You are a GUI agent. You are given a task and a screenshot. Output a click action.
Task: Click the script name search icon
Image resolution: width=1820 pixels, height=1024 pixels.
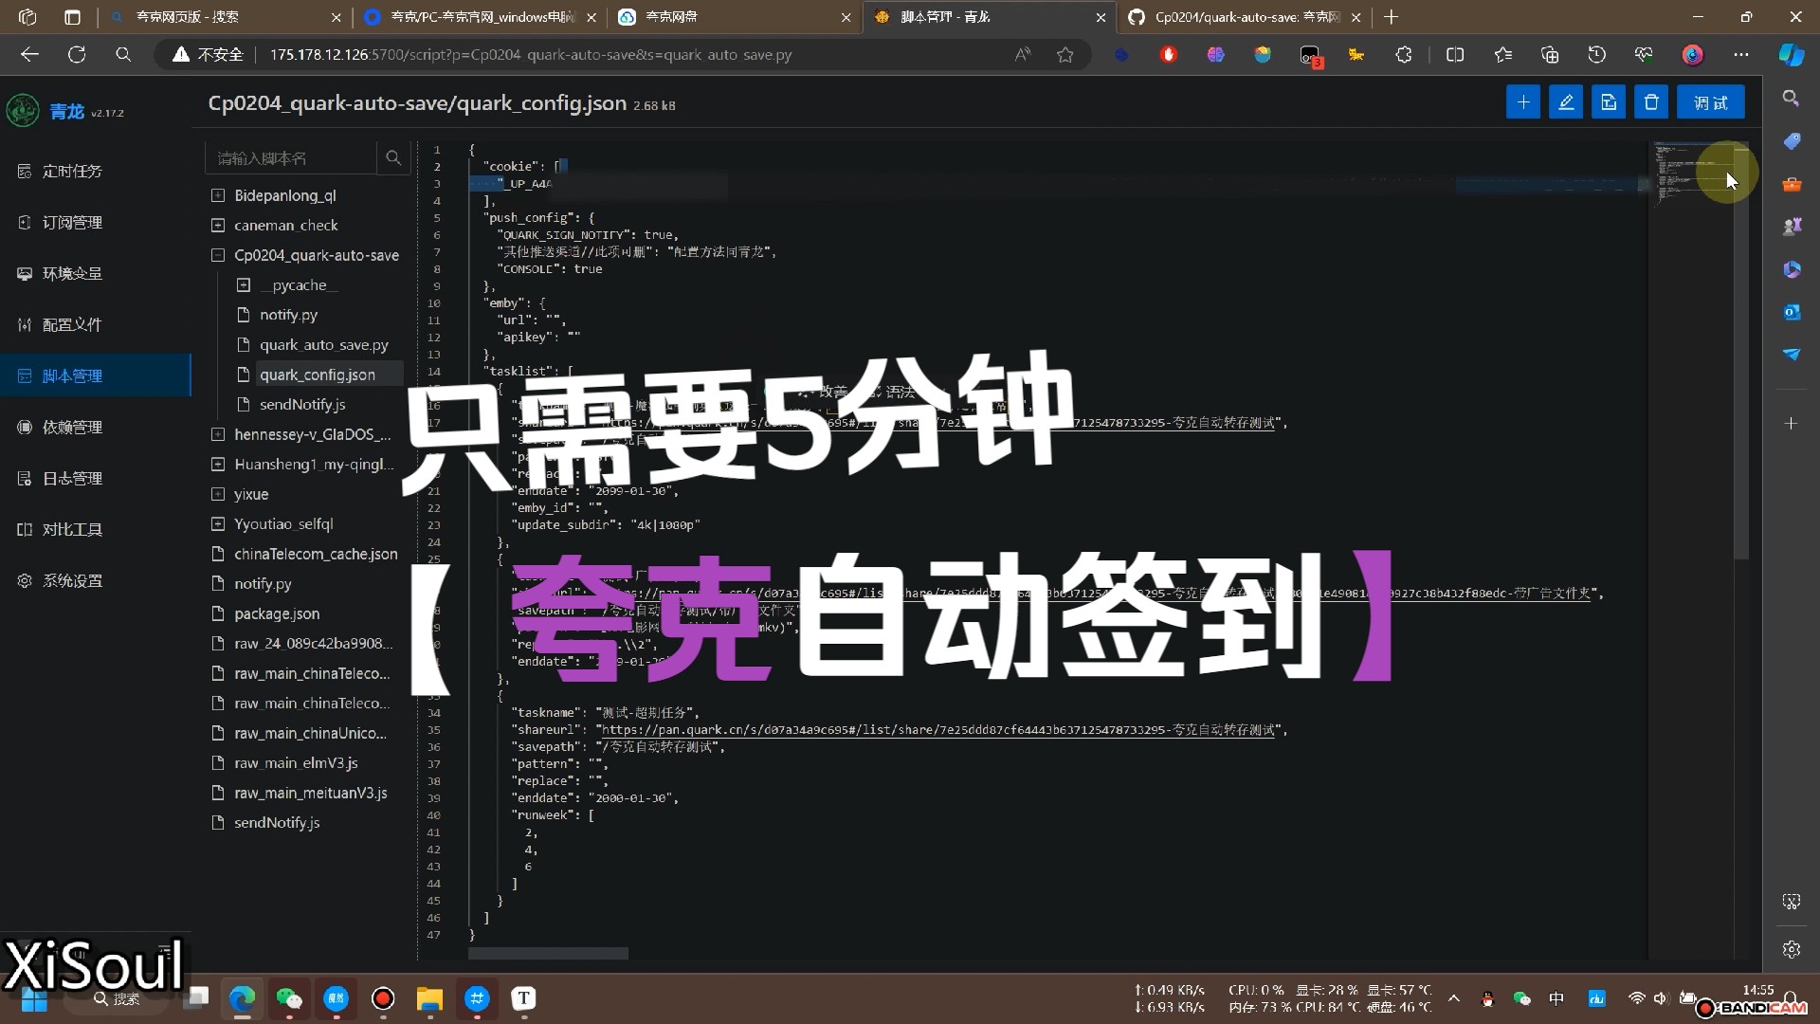point(393,157)
